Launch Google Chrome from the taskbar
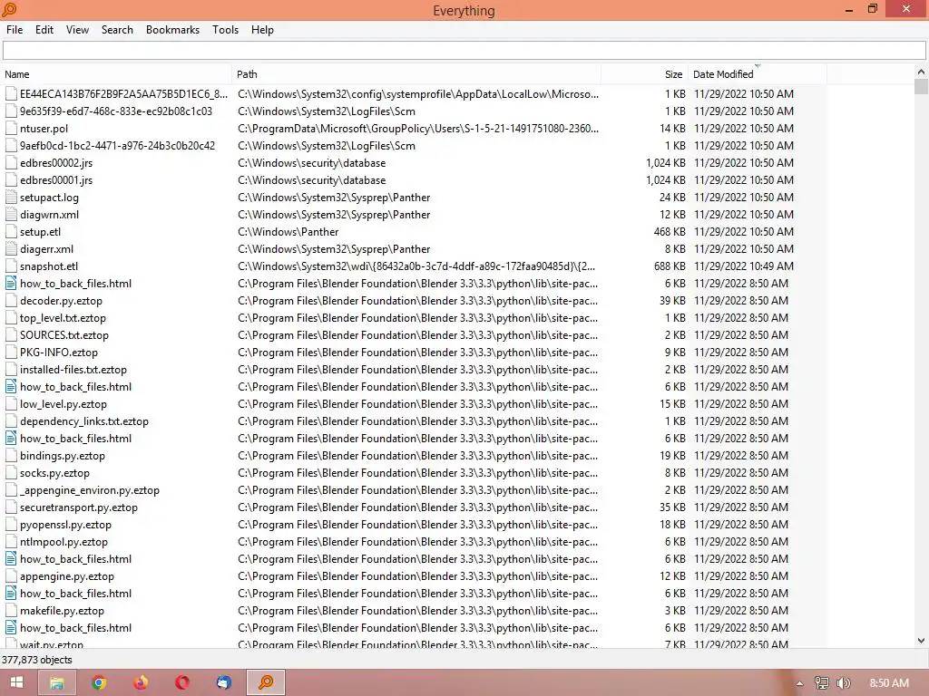This screenshot has width=929, height=696. coord(99,682)
